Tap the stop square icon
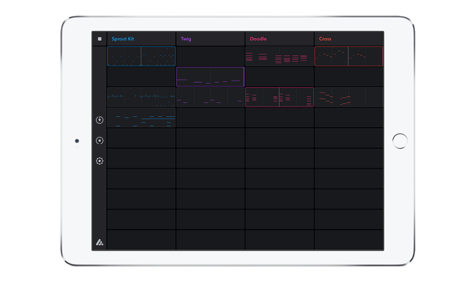Viewport: 473px width, 284px height. (99, 39)
